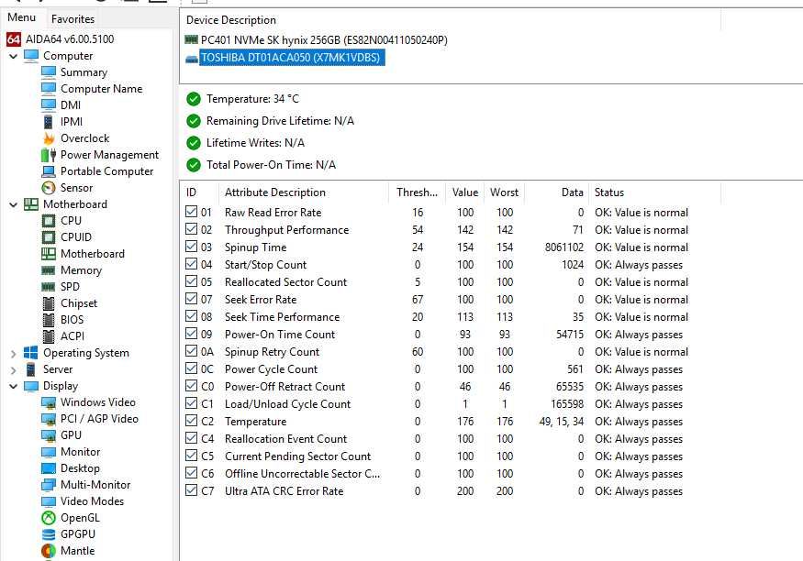
Task: Select the ACPI icon
Action: pyautogui.click(x=48, y=336)
